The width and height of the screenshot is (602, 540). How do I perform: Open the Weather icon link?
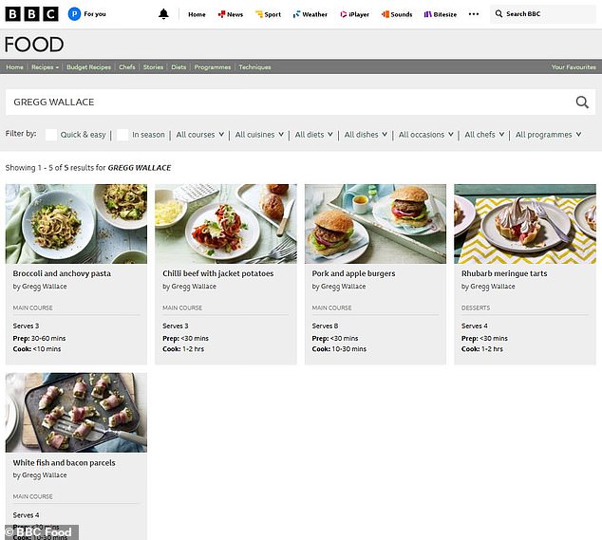click(296, 14)
